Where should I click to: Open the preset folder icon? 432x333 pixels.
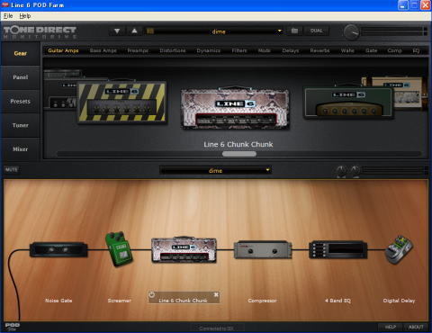(x=294, y=31)
